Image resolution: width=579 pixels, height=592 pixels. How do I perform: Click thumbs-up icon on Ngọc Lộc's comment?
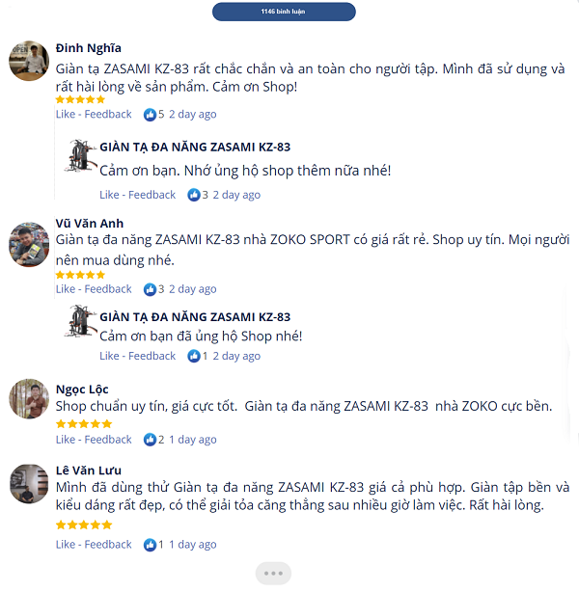point(150,440)
